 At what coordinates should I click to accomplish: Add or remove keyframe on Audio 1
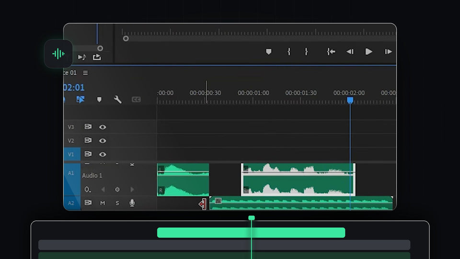[x=117, y=189]
